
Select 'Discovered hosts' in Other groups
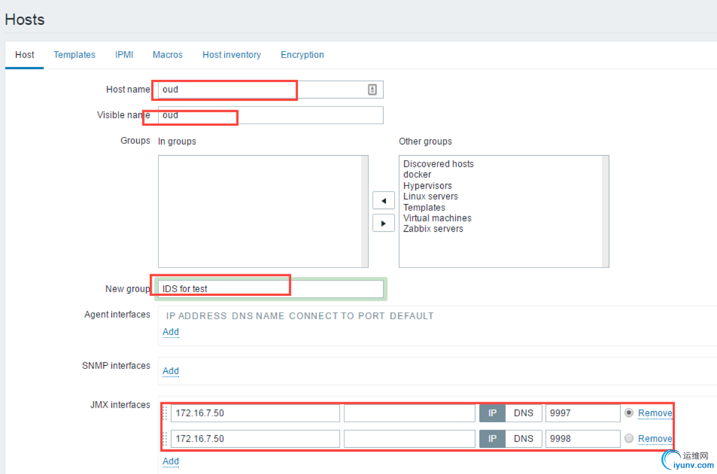coord(438,164)
